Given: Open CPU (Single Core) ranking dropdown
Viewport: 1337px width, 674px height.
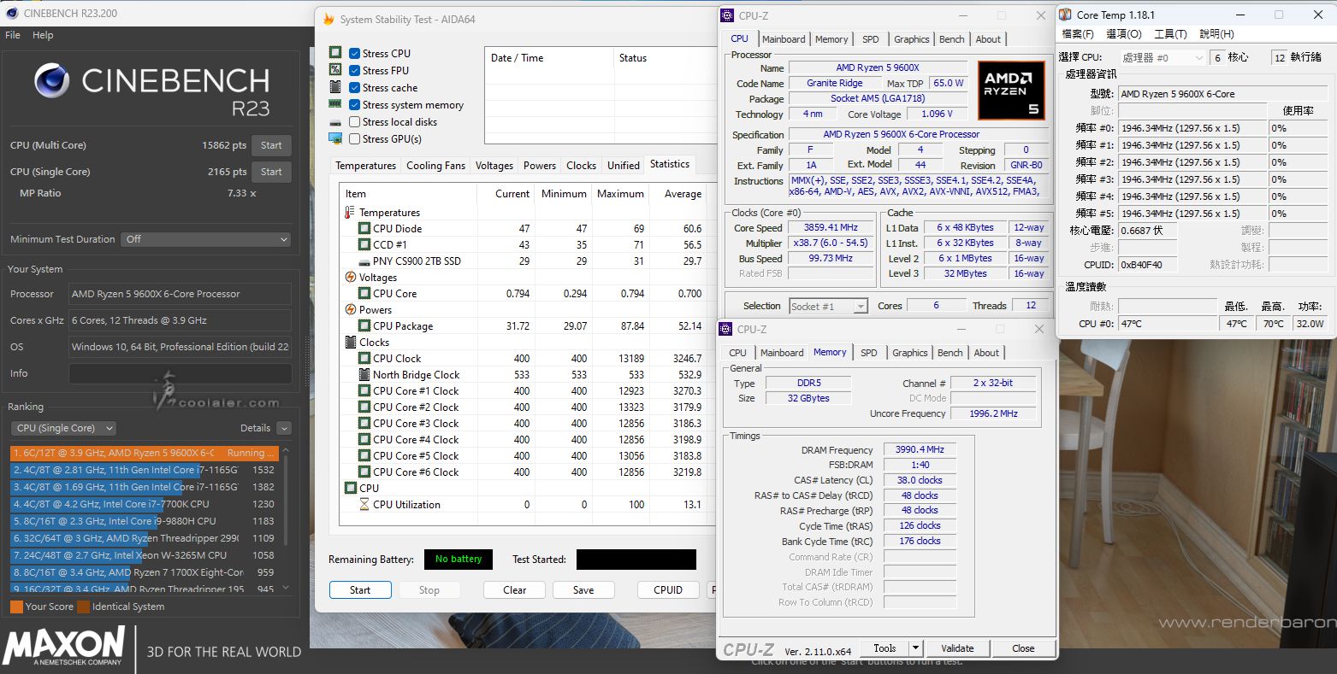Looking at the screenshot, I should pyautogui.click(x=63, y=428).
